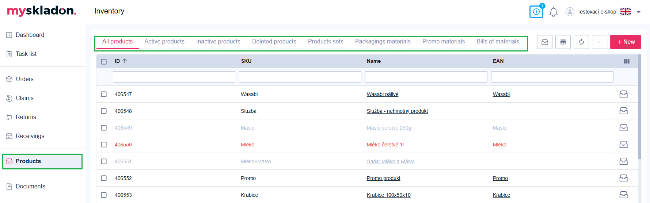Open the notifications bell
650x203 pixels.
tap(554, 12)
